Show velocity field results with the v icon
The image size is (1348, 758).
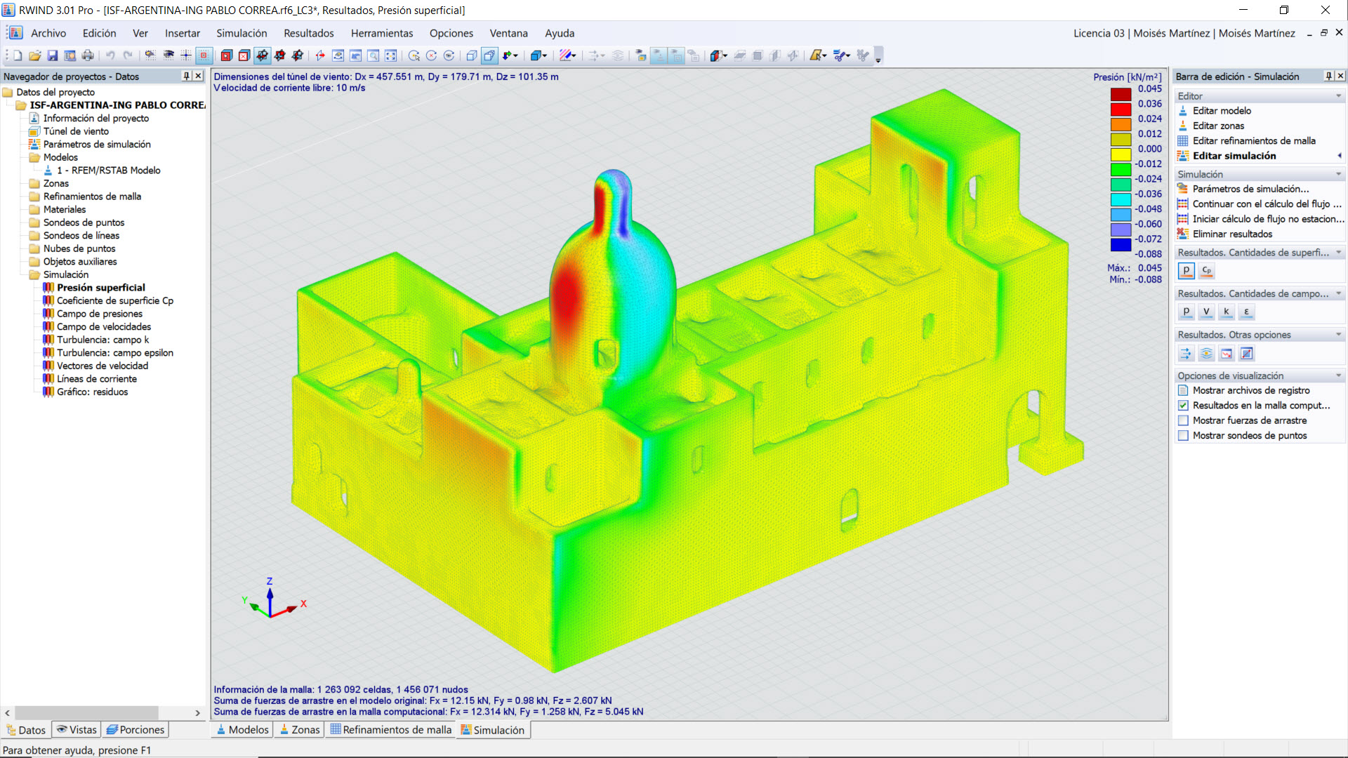(1206, 312)
